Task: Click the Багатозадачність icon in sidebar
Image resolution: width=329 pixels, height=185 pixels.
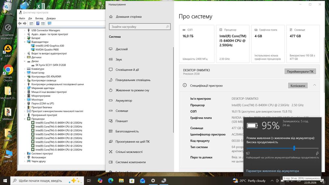Action: tap(111, 131)
